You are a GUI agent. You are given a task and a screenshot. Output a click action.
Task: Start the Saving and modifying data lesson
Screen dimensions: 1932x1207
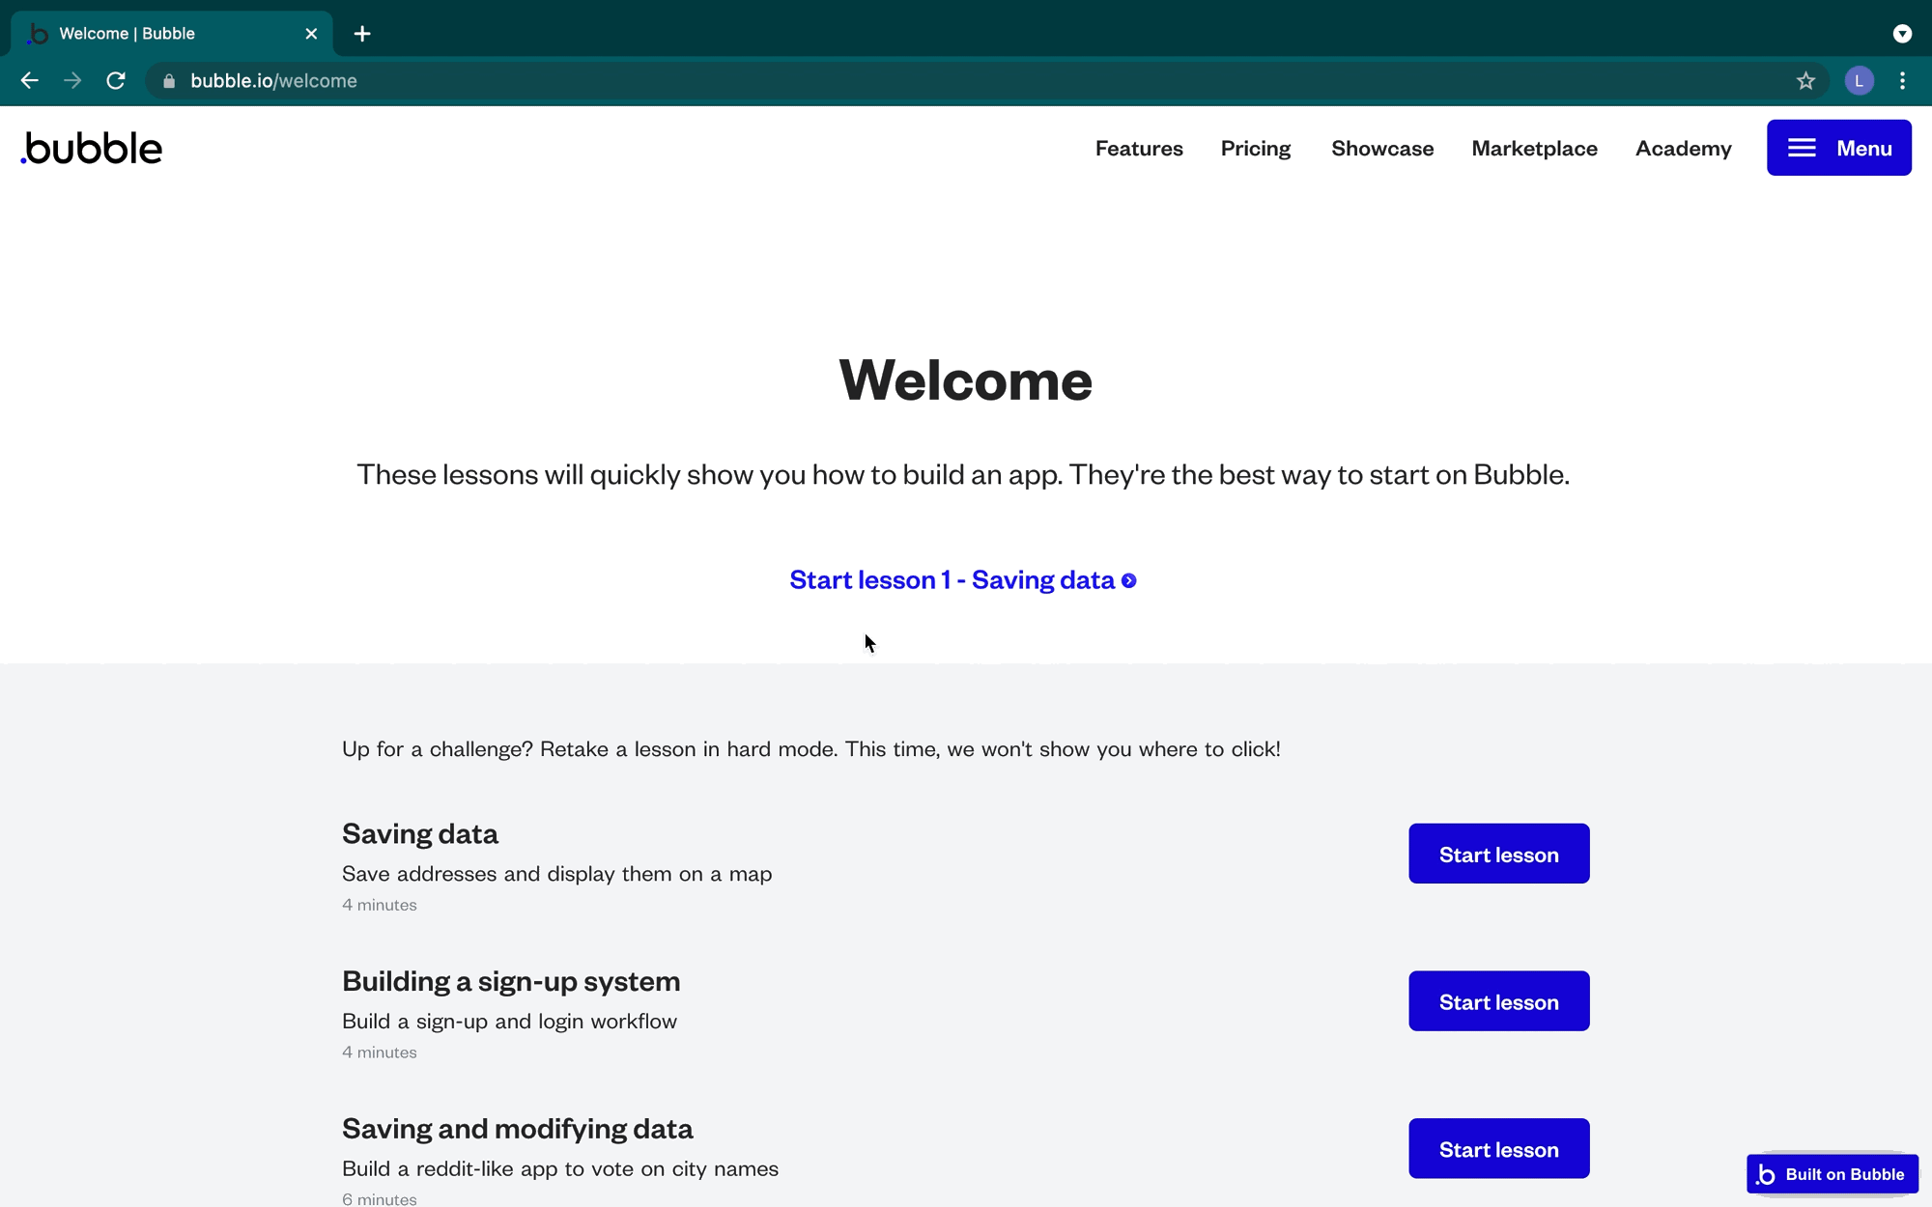coord(1498,1148)
